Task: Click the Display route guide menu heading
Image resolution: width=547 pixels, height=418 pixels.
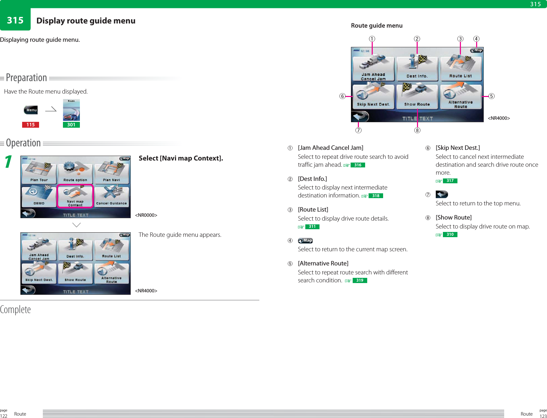Action: 86,21
